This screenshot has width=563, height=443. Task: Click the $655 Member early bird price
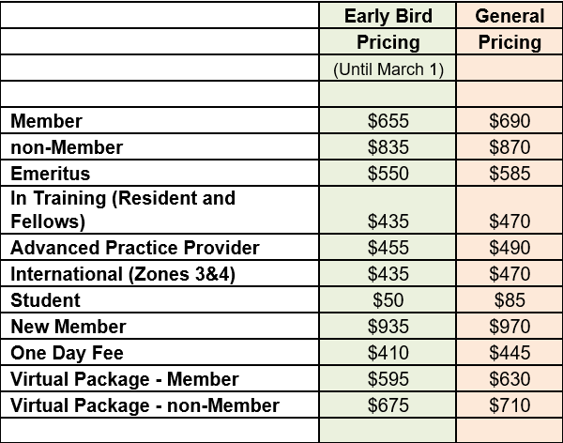pos(388,120)
